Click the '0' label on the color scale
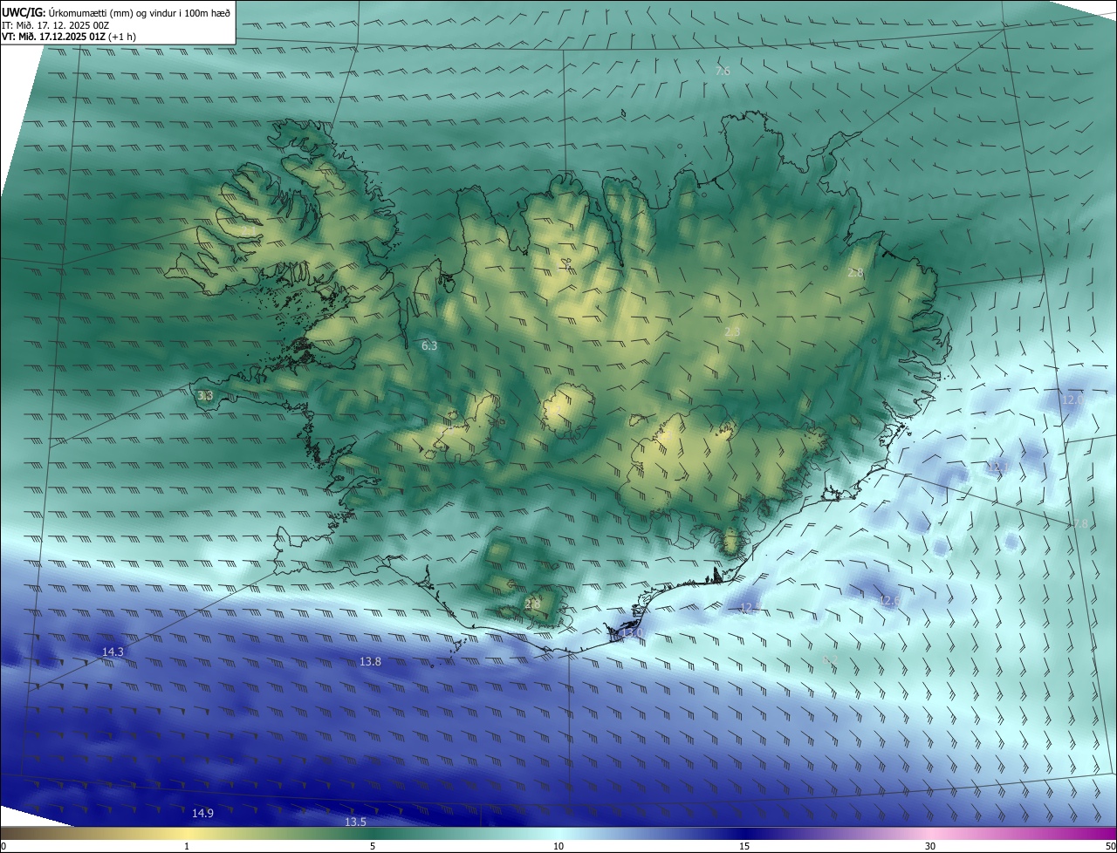 (3, 846)
